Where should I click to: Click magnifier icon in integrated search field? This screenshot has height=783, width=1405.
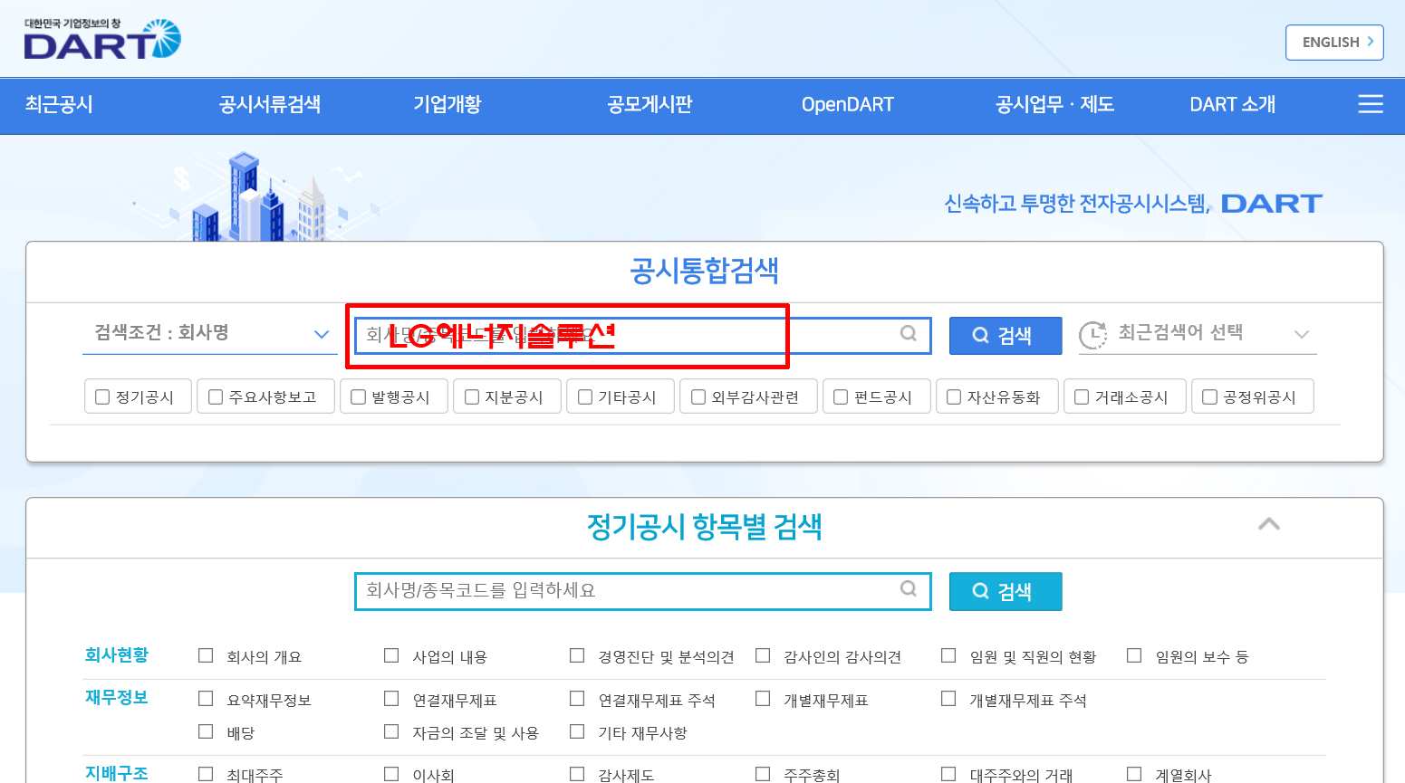(909, 333)
